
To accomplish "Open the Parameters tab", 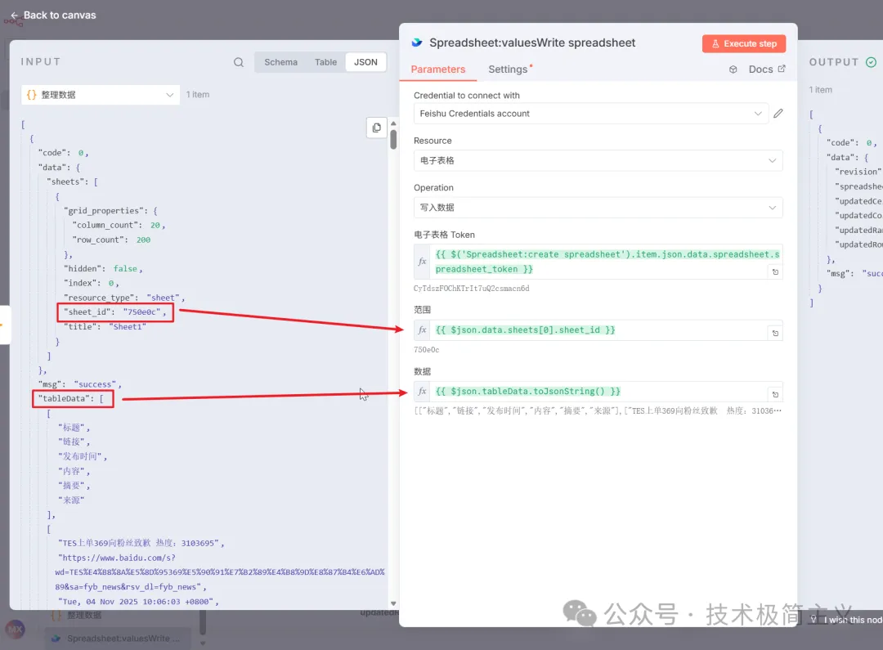I will coord(438,69).
